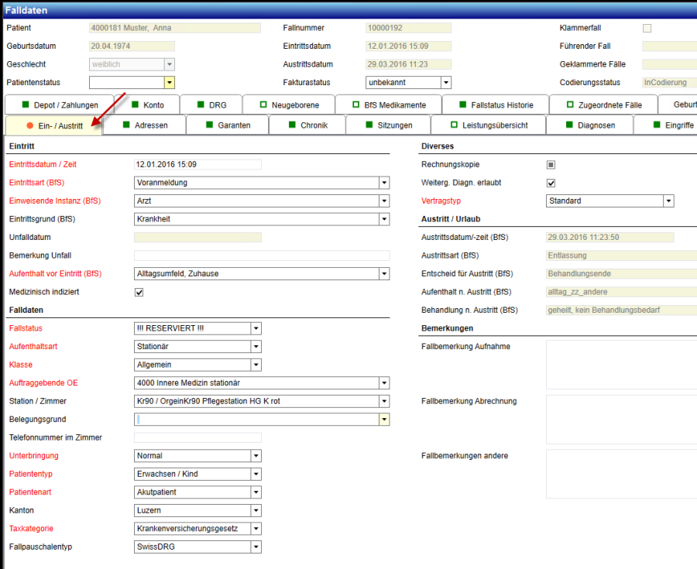Click into Fallbemerkung Aufnahme text area
Screen dimensions: 697x569
620,364
